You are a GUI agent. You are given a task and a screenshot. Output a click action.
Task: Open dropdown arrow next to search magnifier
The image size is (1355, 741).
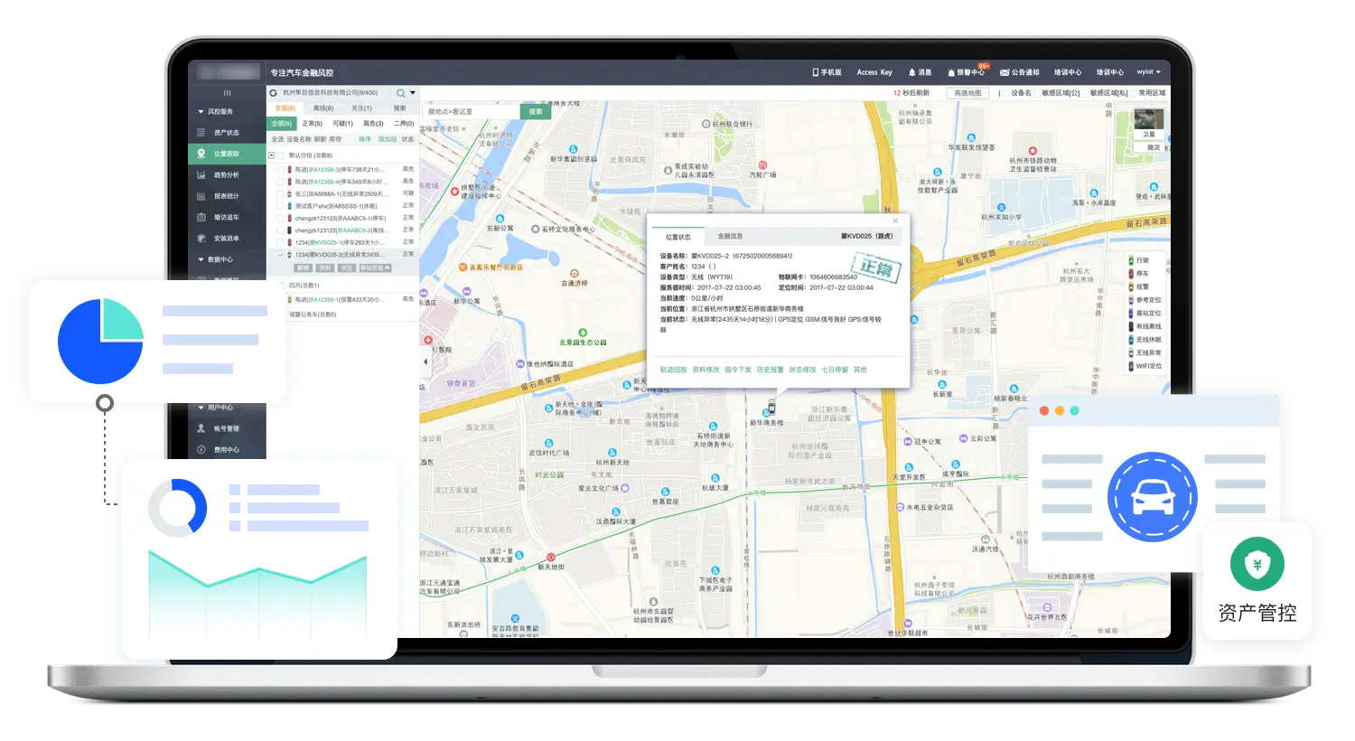413,92
